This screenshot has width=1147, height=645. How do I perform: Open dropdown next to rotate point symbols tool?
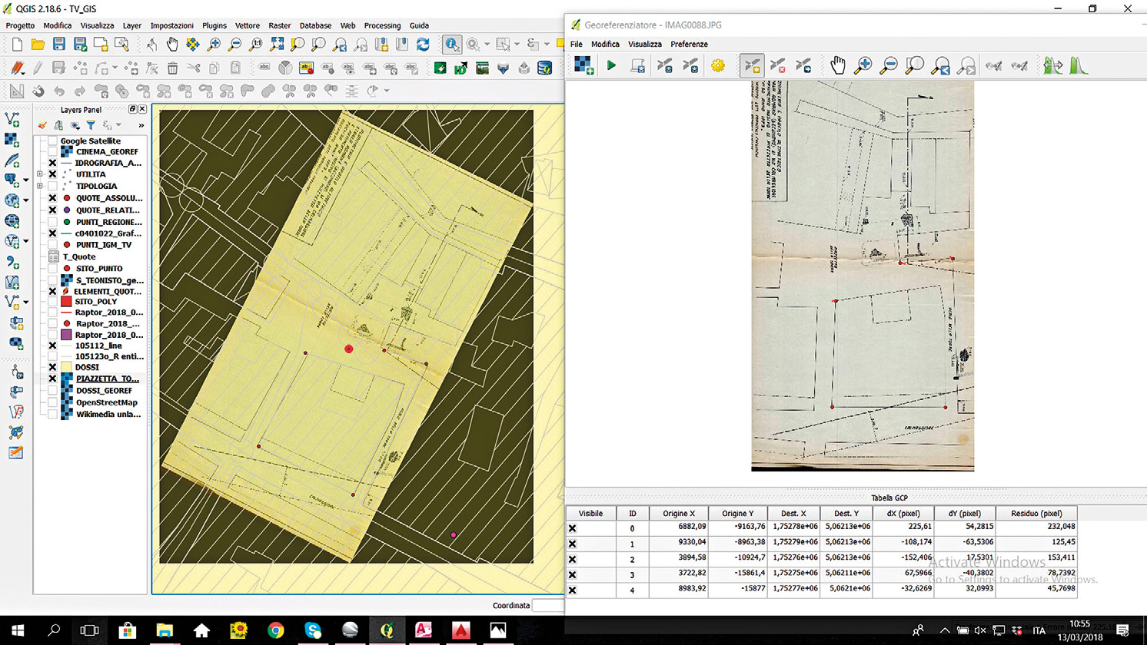click(387, 91)
